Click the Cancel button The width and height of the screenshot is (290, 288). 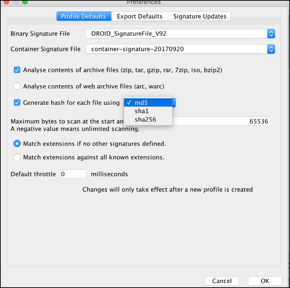[x=222, y=281]
